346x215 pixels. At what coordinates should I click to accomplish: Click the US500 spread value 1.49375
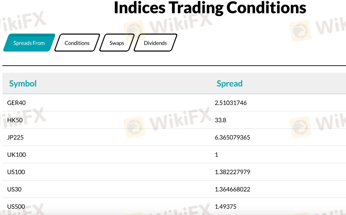coord(226,206)
